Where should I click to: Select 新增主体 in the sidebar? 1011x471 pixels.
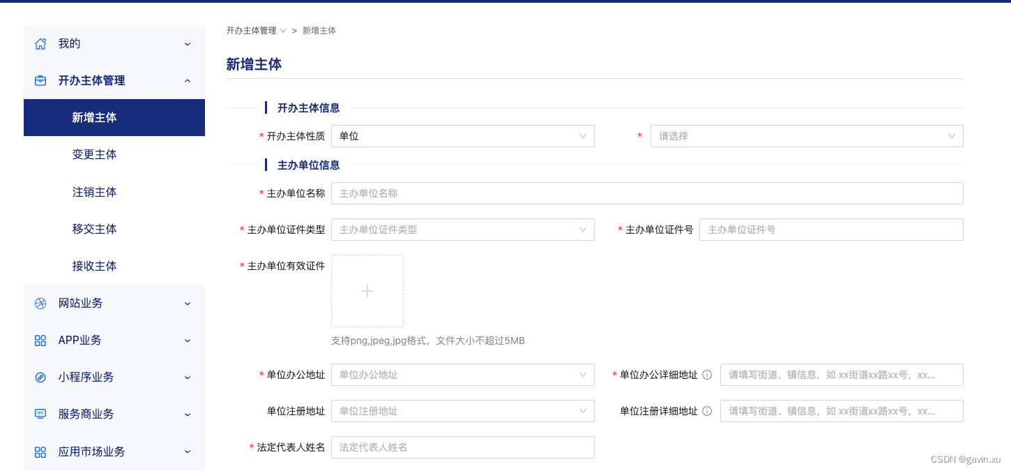(114, 118)
